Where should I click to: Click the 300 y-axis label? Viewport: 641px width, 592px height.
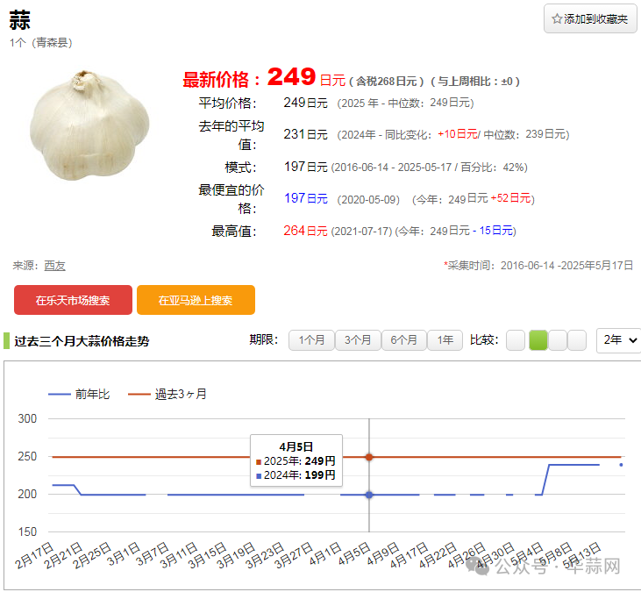click(x=27, y=418)
